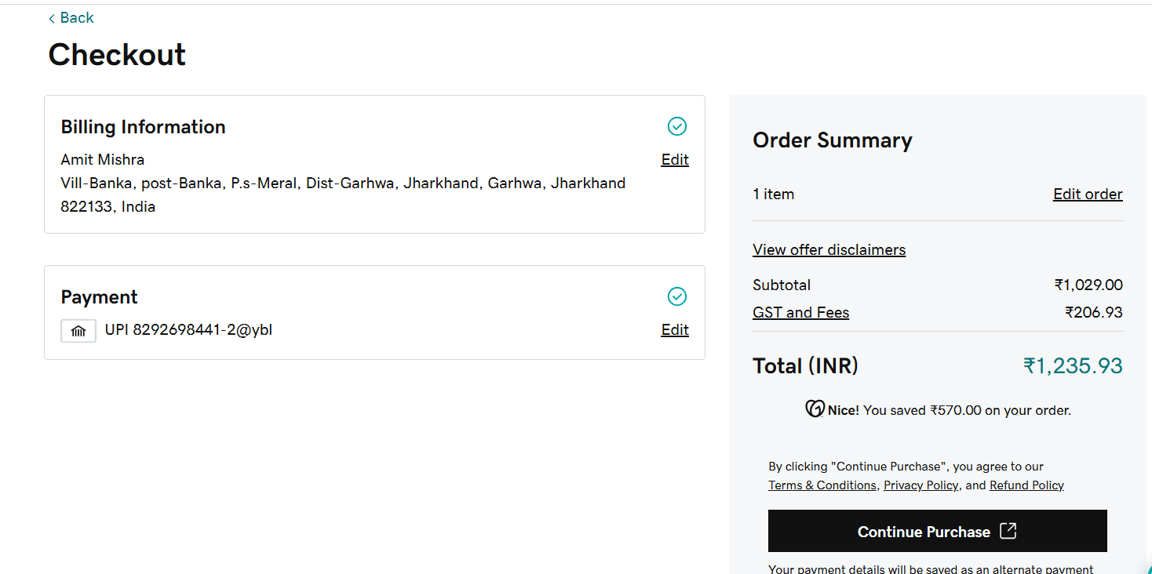The image size is (1152, 574).
Task: Click the Billing Information green checkmark icon
Action: [676, 126]
